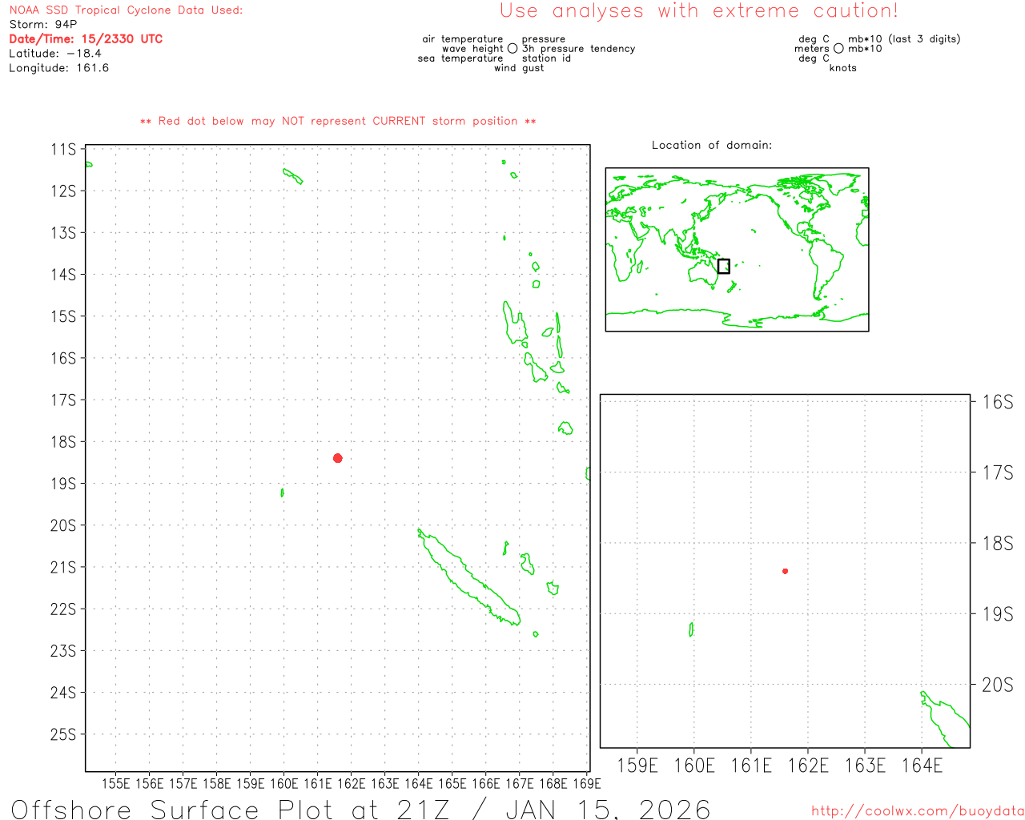The height and width of the screenshot is (820, 1025).
Task: Click the station circle beside 'wave height' legend
Action: click(x=512, y=49)
